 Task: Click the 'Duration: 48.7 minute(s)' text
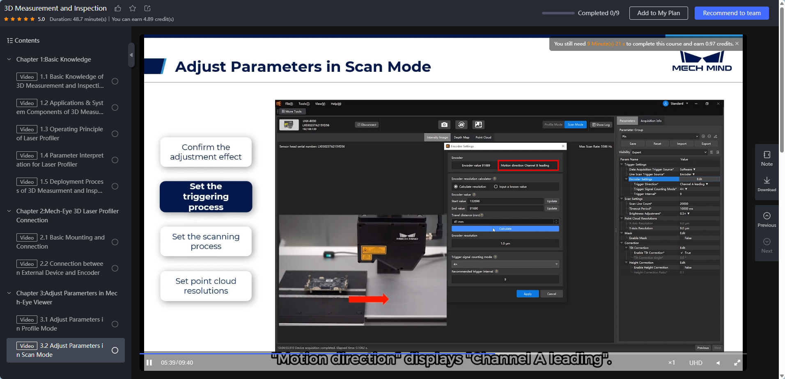click(78, 19)
